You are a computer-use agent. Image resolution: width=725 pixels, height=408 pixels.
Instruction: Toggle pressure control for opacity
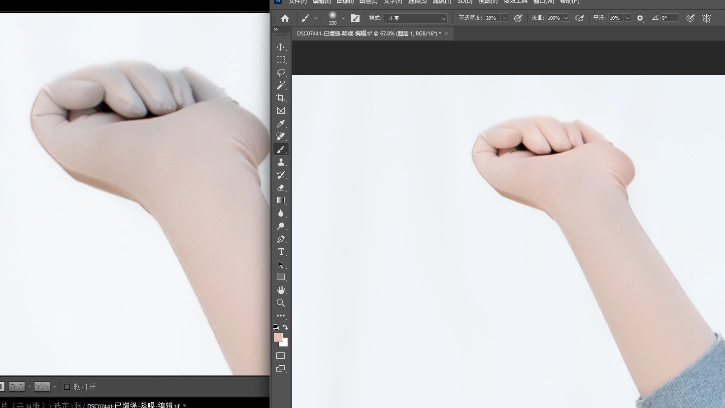coord(518,18)
